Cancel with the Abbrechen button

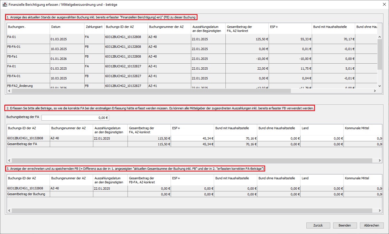pos(371,225)
